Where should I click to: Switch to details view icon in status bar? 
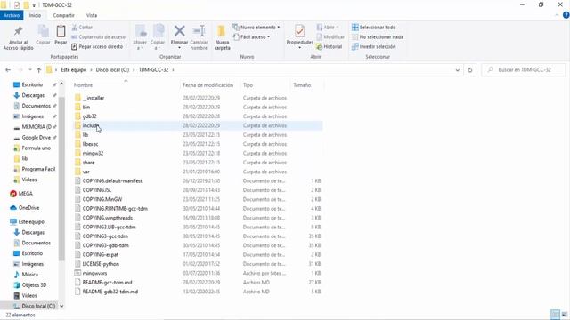pyautogui.click(x=555, y=315)
